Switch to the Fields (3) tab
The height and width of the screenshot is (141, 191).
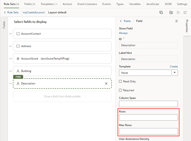pos(30,4)
